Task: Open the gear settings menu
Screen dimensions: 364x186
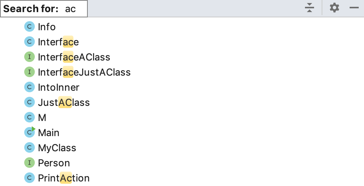Action: [334, 8]
